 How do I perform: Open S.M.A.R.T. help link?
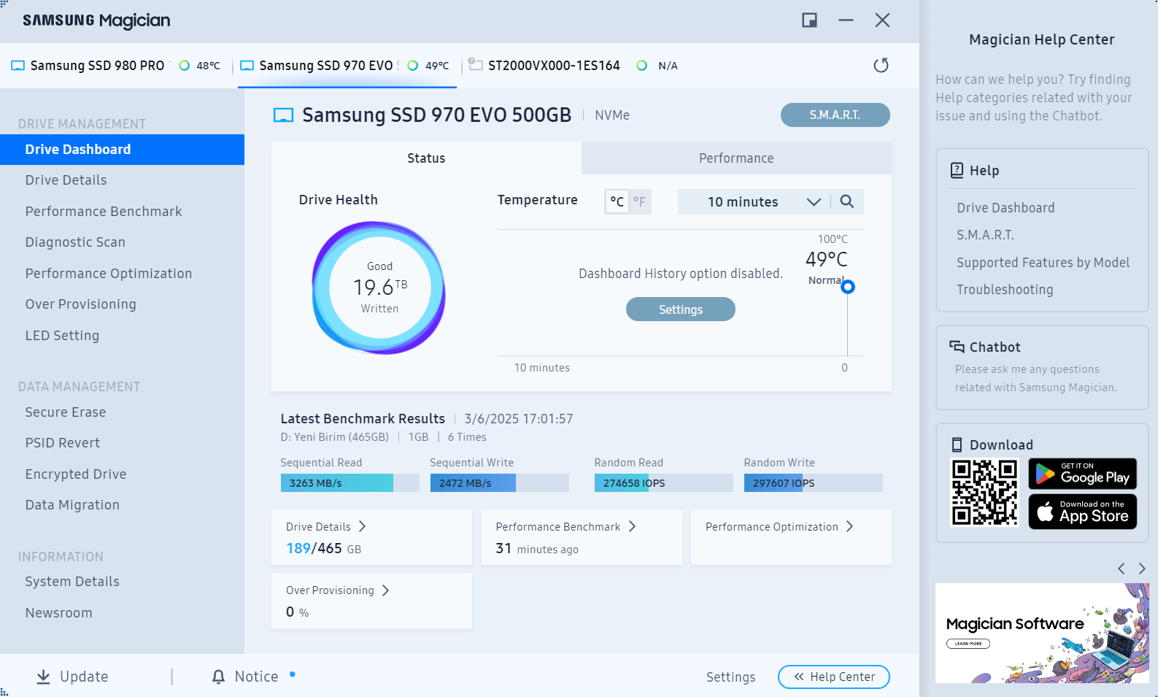click(x=985, y=235)
